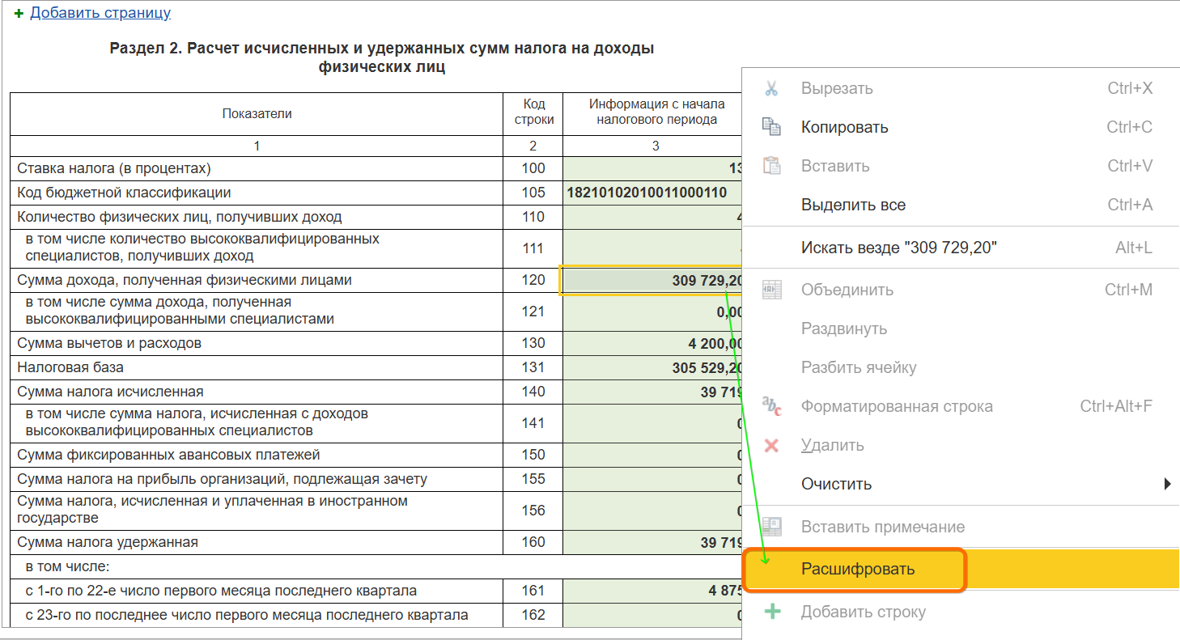Click the row code 162
The image size is (1180, 640).
coord(533,615)
